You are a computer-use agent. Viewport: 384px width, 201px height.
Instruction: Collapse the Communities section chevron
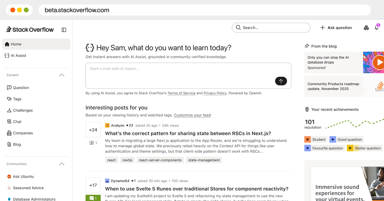(x=62, y=164)
